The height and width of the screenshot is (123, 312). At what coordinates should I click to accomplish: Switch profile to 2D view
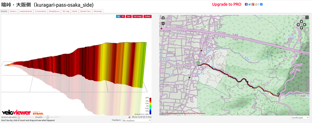coord(123,16)
